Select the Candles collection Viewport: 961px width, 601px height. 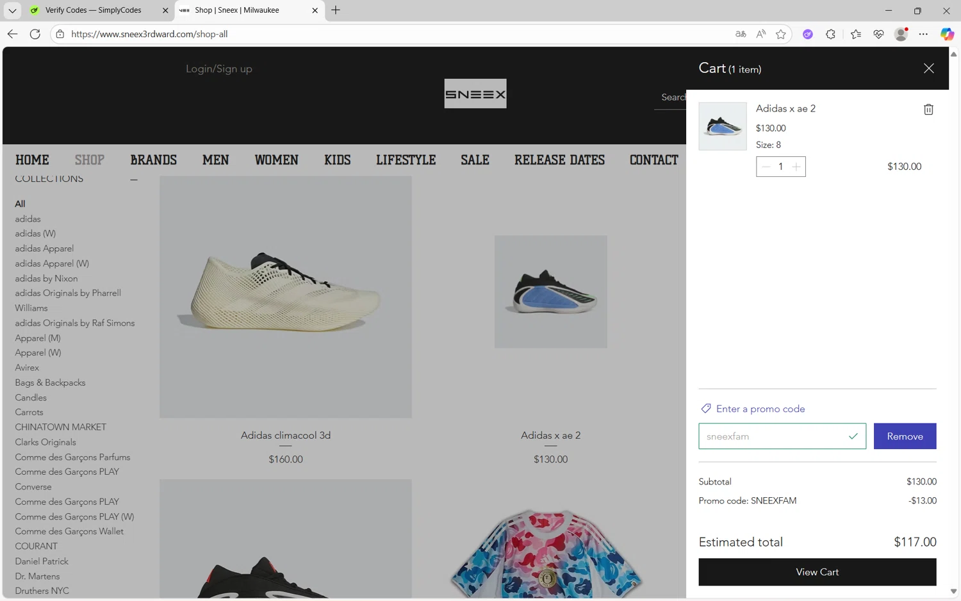point(31,398)
